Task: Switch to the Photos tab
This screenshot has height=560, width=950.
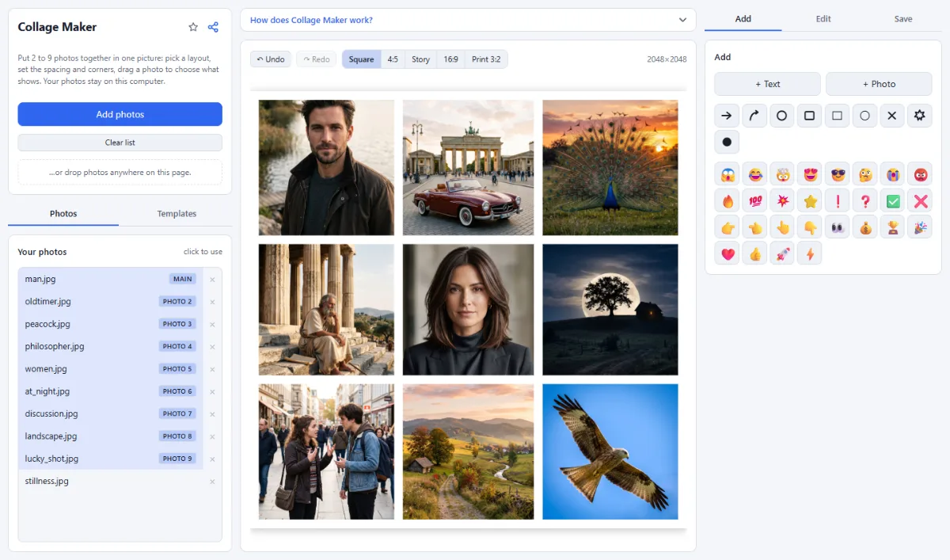Action: point(63,214)
